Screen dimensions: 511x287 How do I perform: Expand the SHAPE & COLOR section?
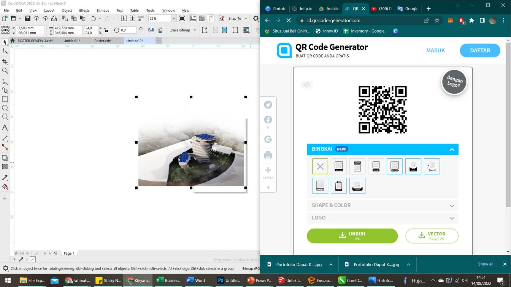[x=382, y=205]
